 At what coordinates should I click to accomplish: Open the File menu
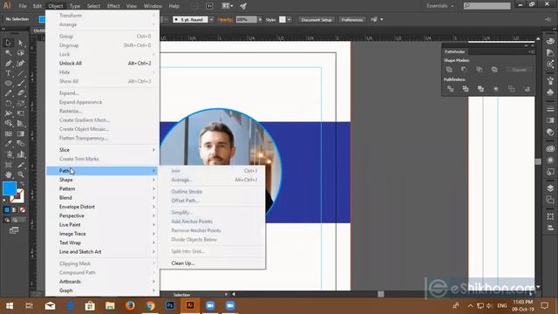[x=23, y=6]
